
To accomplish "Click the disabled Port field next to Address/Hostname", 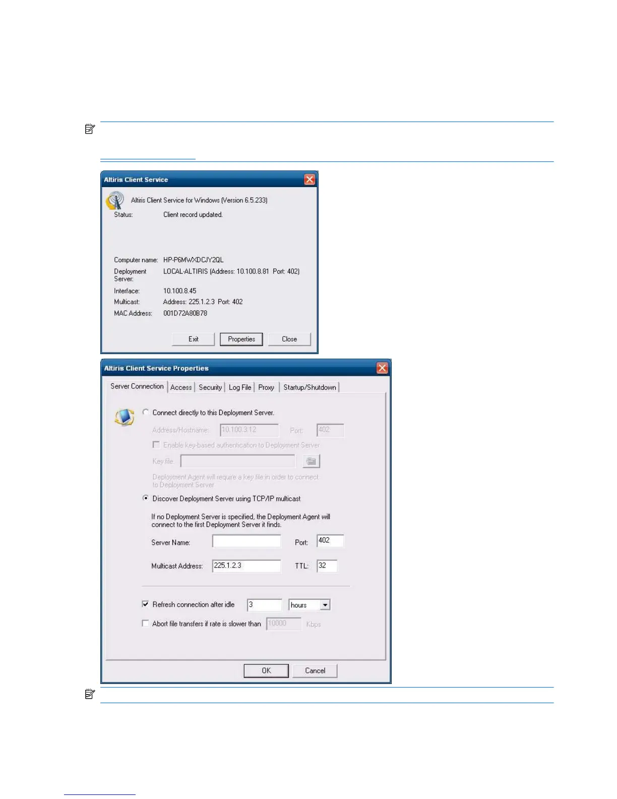I will (331, 430).
